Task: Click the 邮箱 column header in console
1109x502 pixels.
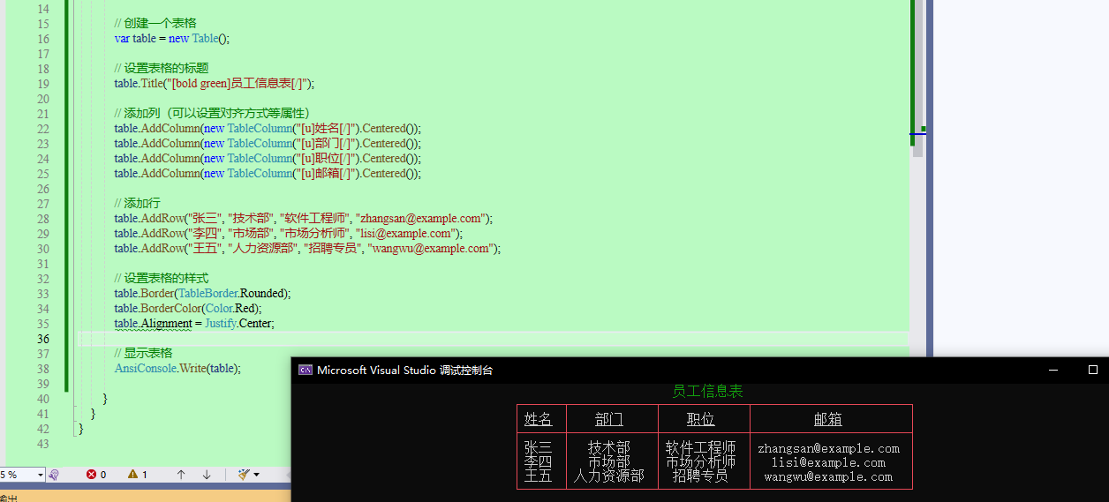Action: click(827, 419)
